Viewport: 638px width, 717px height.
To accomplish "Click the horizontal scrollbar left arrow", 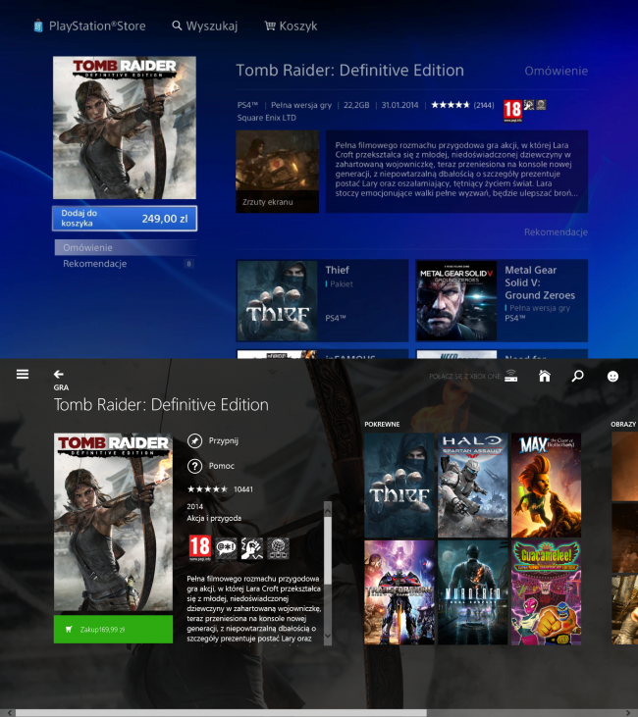I will pyautogui.click(x=8, y=713).
